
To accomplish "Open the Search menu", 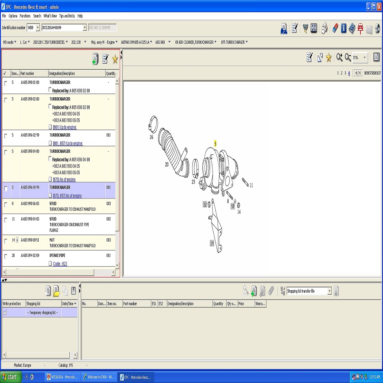I will tap(37, 16).
